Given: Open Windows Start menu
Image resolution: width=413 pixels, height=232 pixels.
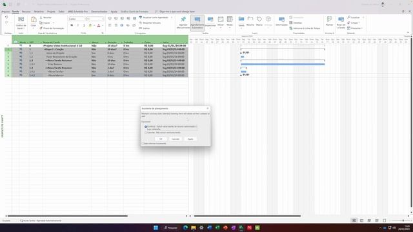Looking at the screenshot, I should click(156, 227).
